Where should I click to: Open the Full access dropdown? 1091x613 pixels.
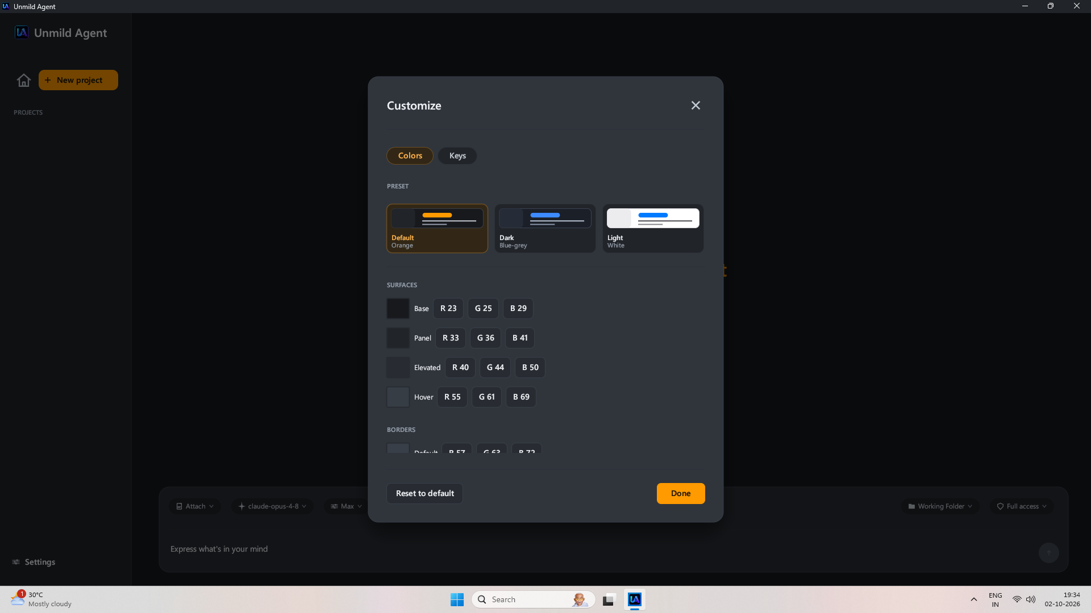[x=1022, y=506]
